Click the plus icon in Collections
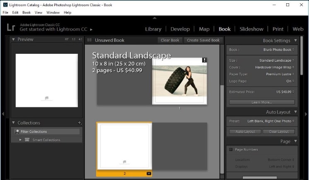309x180 pixels. point(80,123)
